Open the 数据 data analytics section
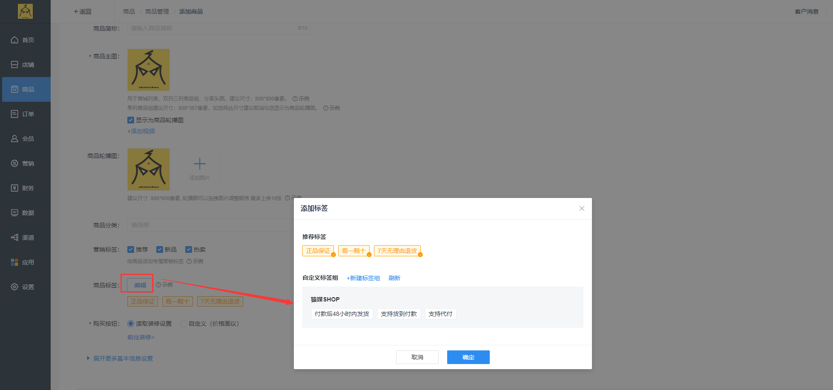 (26, 212)
